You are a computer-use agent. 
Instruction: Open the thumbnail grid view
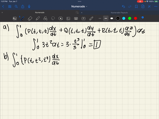(10, 7)
